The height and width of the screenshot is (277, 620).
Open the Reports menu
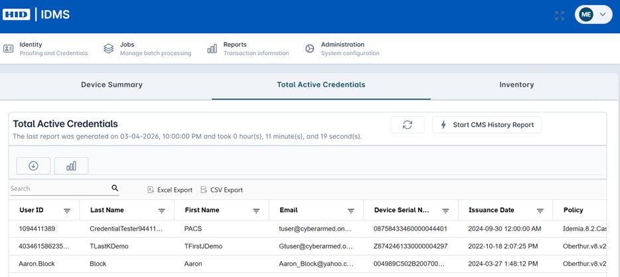click(248, 48)
